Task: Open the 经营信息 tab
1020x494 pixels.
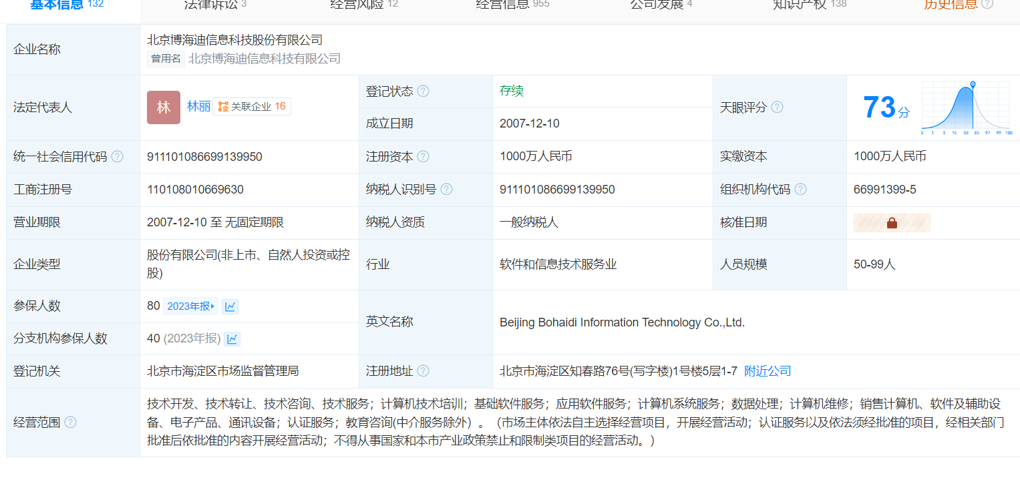Action: click(x=513, y=5)
